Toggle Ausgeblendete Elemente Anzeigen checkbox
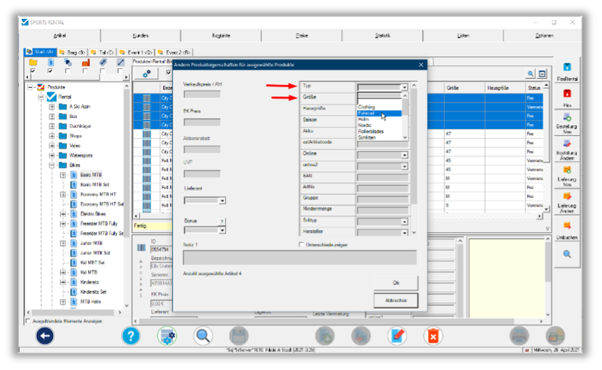 pos(29,321)
